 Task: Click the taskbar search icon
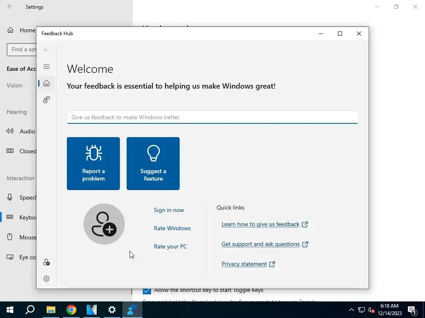30,310
